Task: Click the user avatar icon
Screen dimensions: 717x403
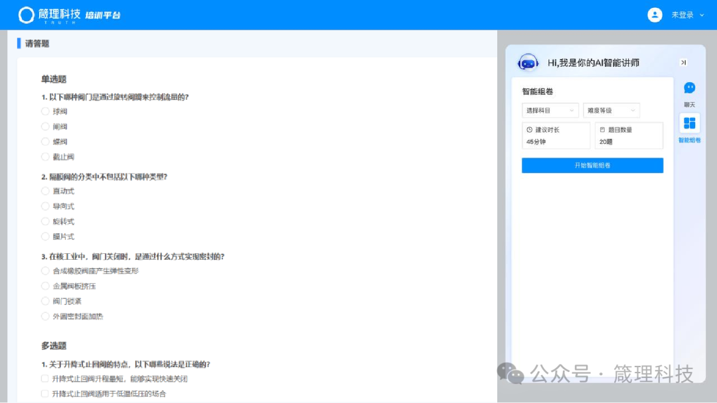Action: (x=655, y=15)
